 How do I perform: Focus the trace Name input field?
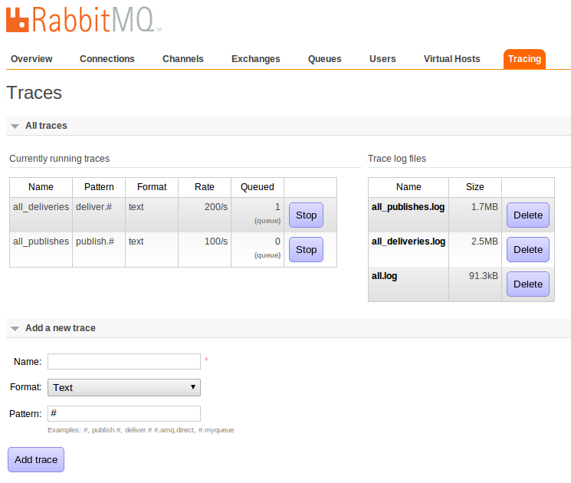pos(124,361)
